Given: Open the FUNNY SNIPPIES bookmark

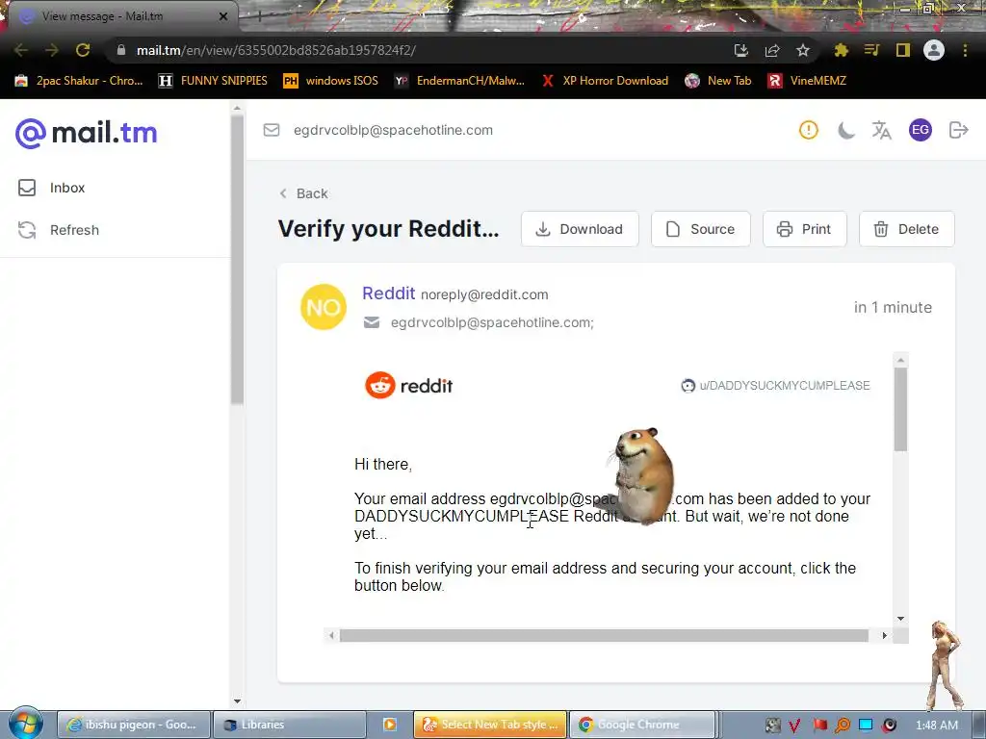Looking at the screenshot, I should (213, 81).
